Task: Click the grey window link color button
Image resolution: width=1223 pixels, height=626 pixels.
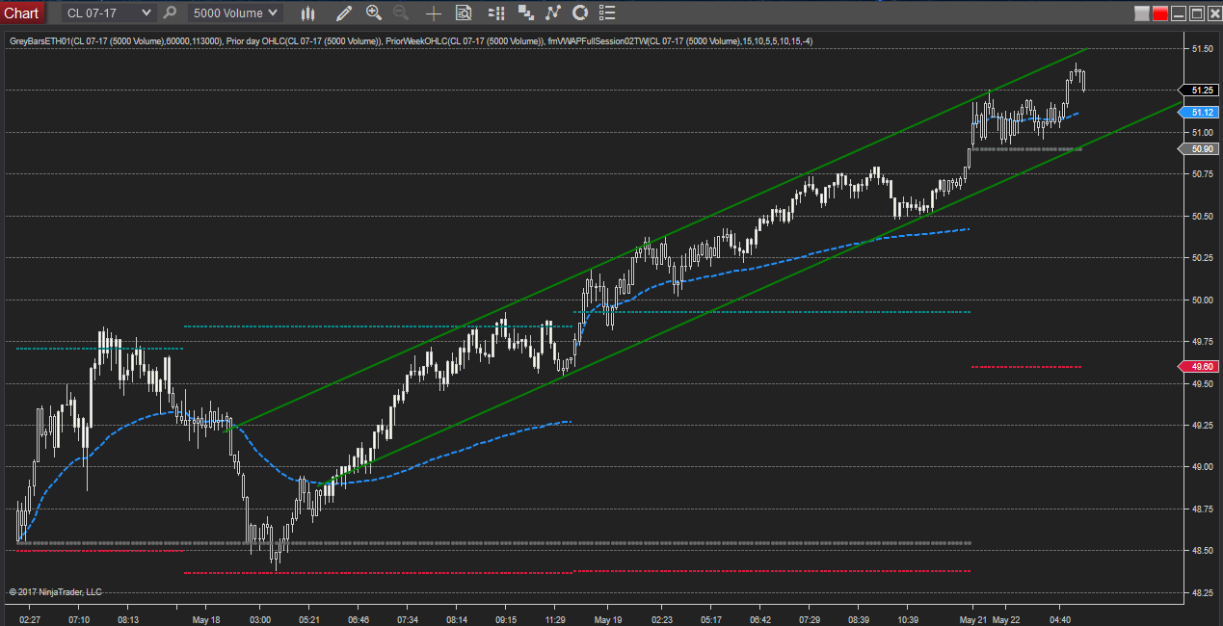Action: (x=1142, y=13)
